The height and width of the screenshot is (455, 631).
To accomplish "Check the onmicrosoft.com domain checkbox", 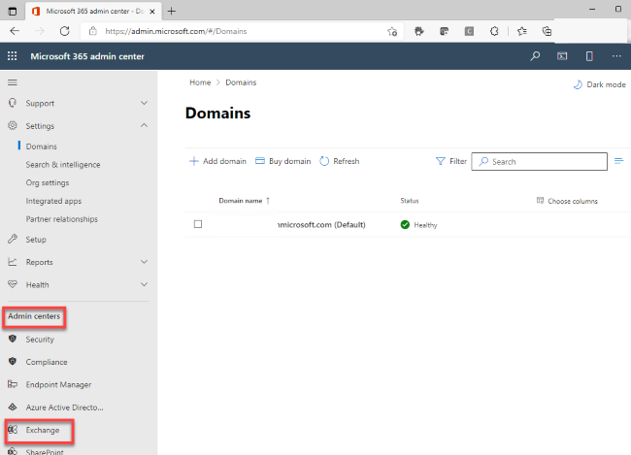I will (x=198, y=224).
